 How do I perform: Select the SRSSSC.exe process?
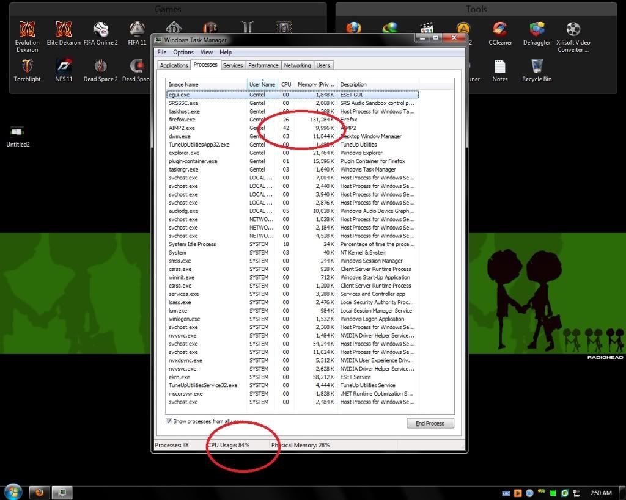292,103
